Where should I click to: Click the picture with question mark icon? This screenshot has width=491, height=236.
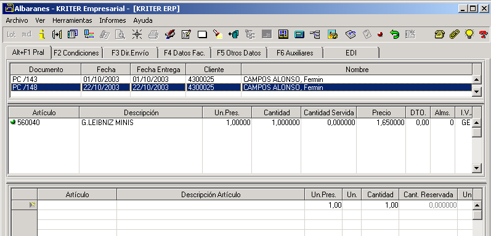click(333, 34)
